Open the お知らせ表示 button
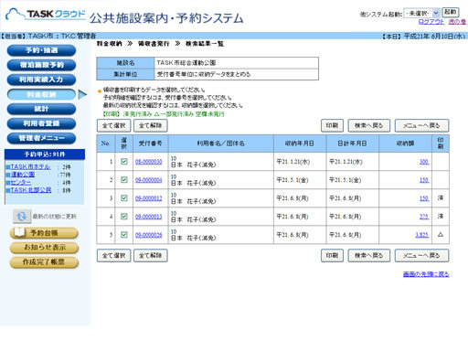 coord(44,248)
